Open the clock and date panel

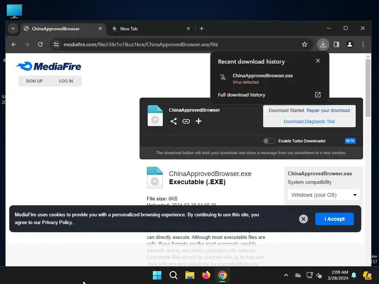coord(338,275)
